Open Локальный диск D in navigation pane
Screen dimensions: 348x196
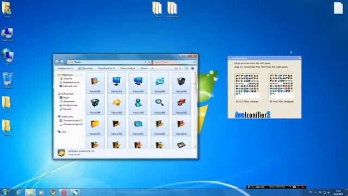click(72, 124)
